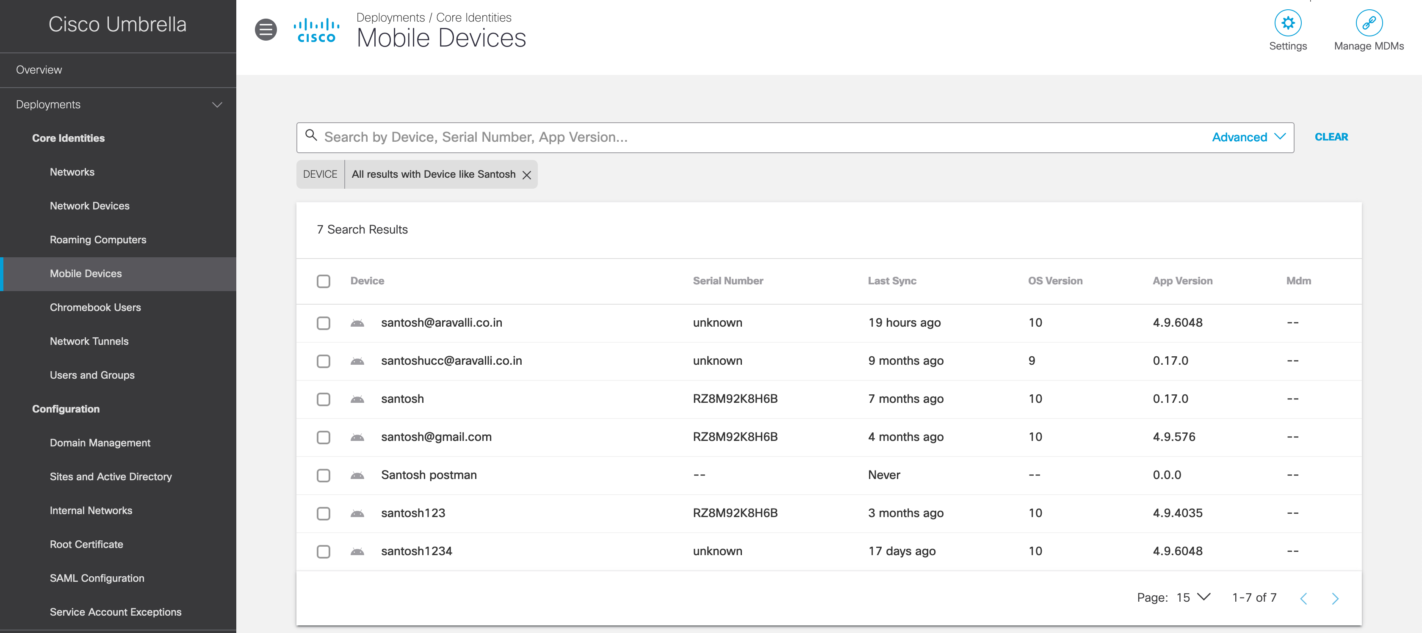Viewport: 1422px width, 633px height.
Task: Check the santosh@aravalli.co.in row checkbox
Action: [x=324, y=323]
